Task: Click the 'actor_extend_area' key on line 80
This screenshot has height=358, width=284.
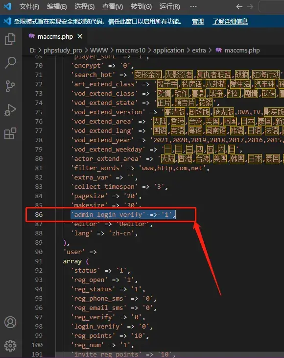Action: 106,159
